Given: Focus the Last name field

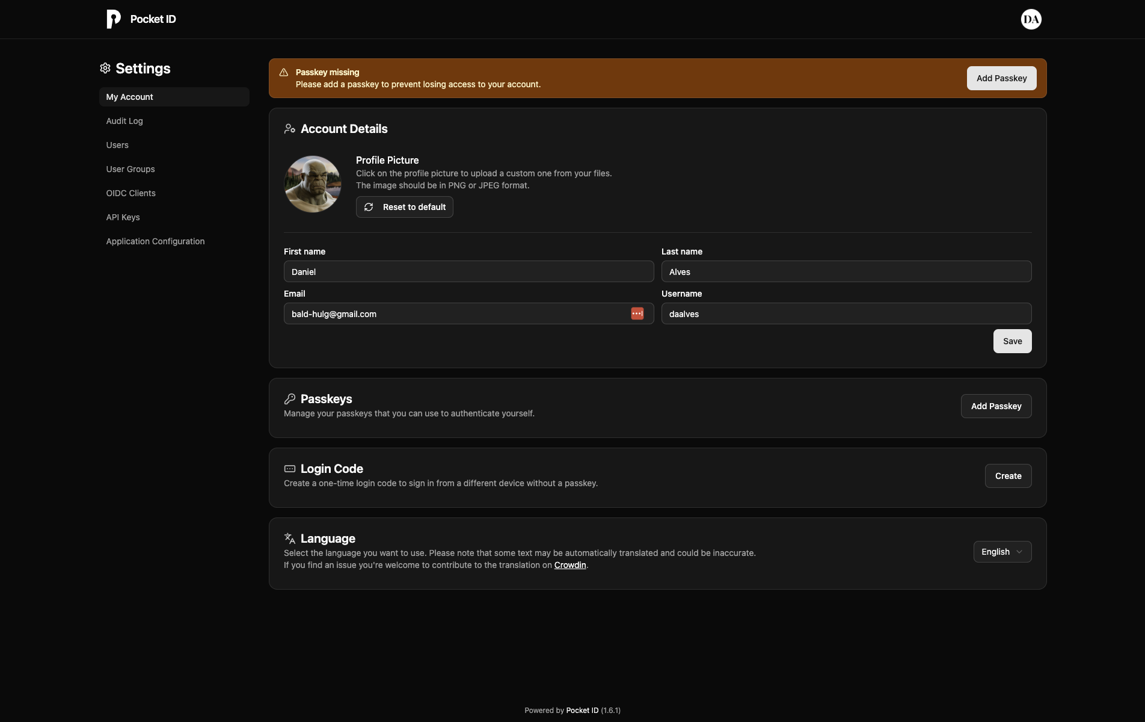Looking at the screenshot, I should click(847, 271).
